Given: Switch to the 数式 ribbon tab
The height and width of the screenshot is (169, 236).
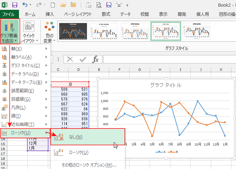Looking at the screenshot, I should pos(106,14).
